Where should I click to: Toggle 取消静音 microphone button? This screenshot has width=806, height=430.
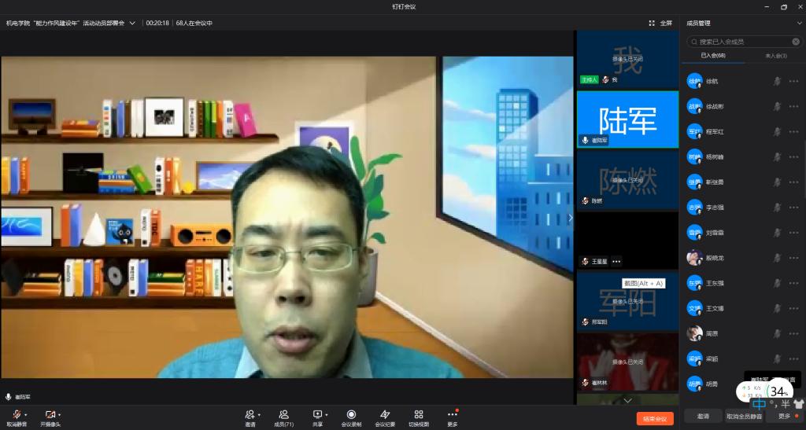click(16, 414)
